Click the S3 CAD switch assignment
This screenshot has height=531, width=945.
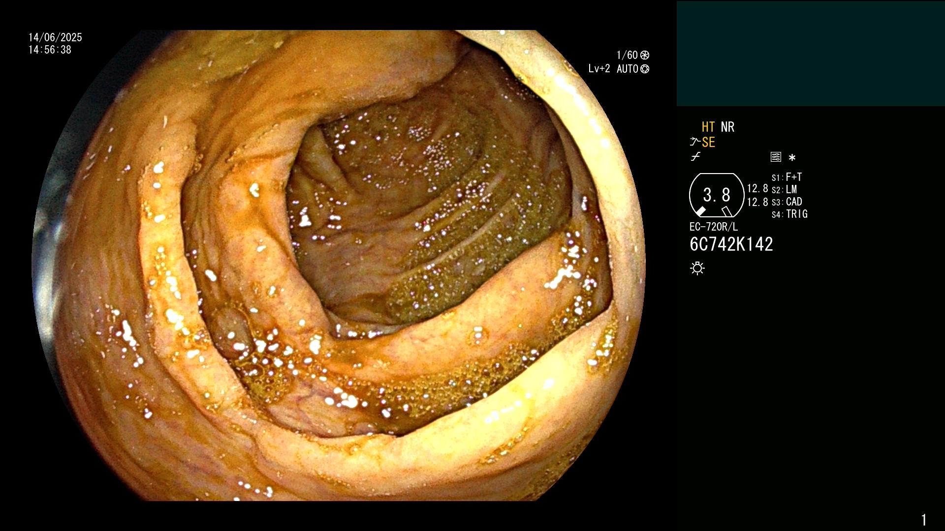pos(787,202)
